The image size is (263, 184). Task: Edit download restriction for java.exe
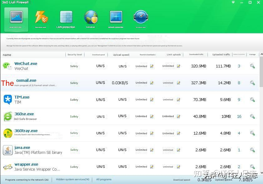click(152, 150)
